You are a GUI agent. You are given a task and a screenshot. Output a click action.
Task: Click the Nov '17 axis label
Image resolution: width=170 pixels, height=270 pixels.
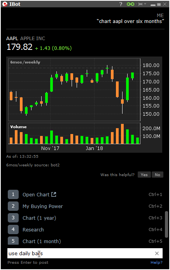(50, 148)
